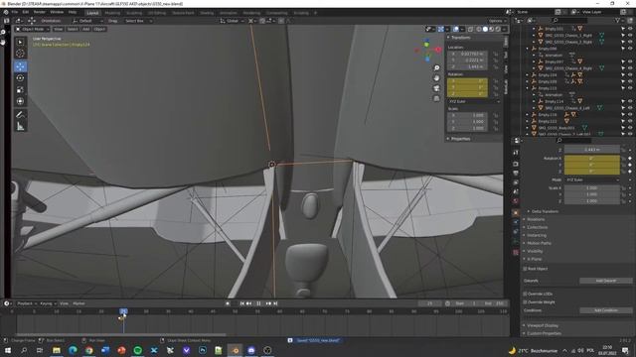Viewport: 636px width, 357px height.
Task: Activate the Move tool
Action: point(20,66)
